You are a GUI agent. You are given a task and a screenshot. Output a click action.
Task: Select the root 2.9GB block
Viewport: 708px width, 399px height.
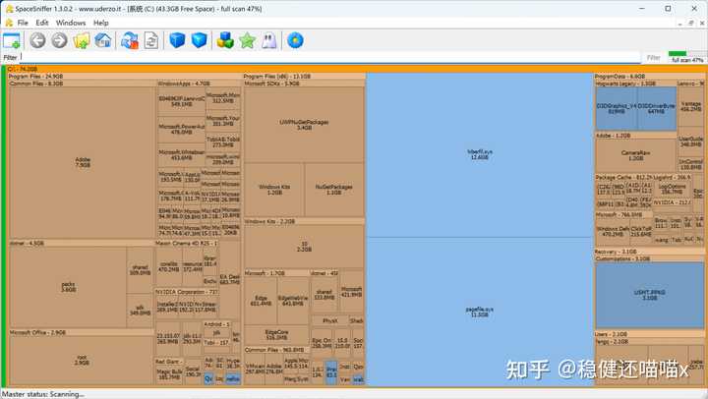click(x=82, y=360)
